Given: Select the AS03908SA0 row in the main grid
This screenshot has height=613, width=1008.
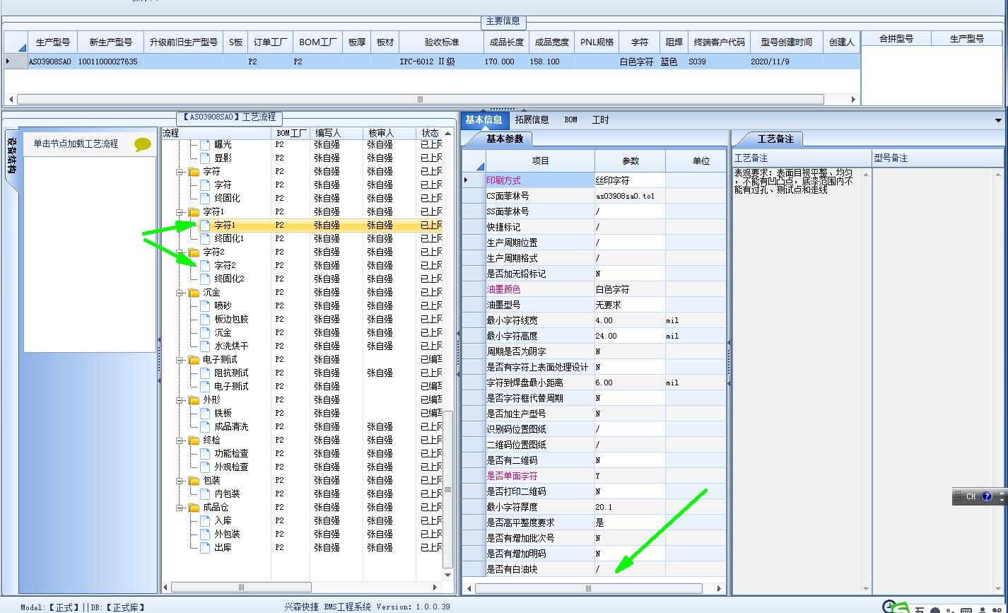Looking at the screenshot, I should click(431, 62).
